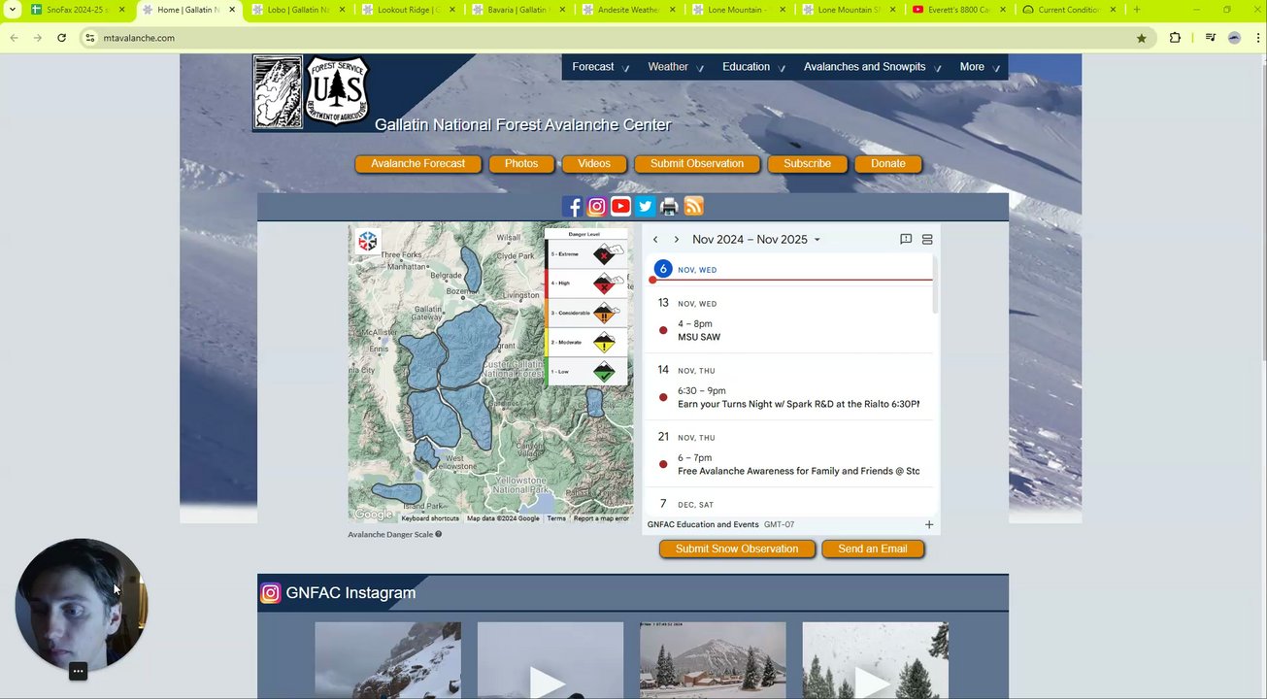Click site information icon in address bar
This screenshot has height=699, width=1267.
pos(89,38)
